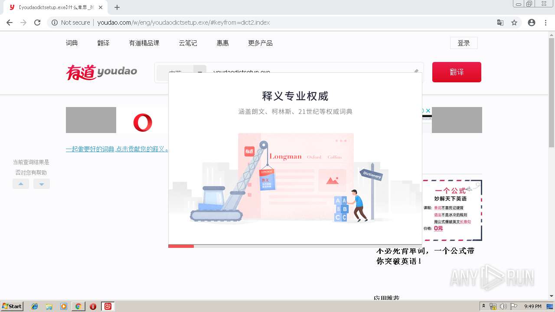Click the 不必死背单词 ad text

(425, 256)
